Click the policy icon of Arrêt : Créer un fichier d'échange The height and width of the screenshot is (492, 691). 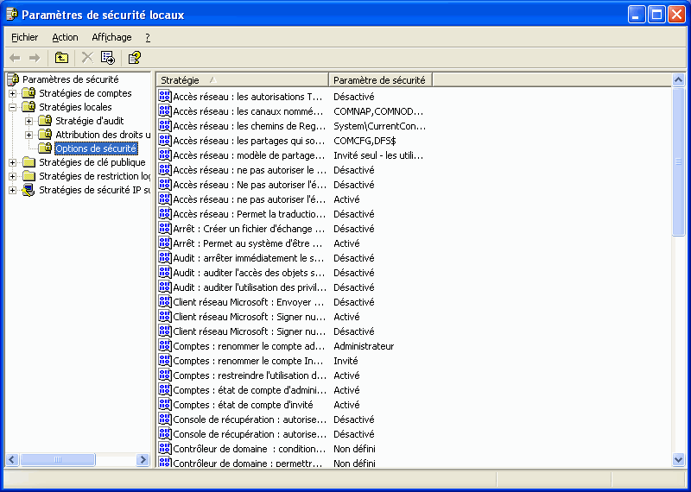click(x=165, y=229)
